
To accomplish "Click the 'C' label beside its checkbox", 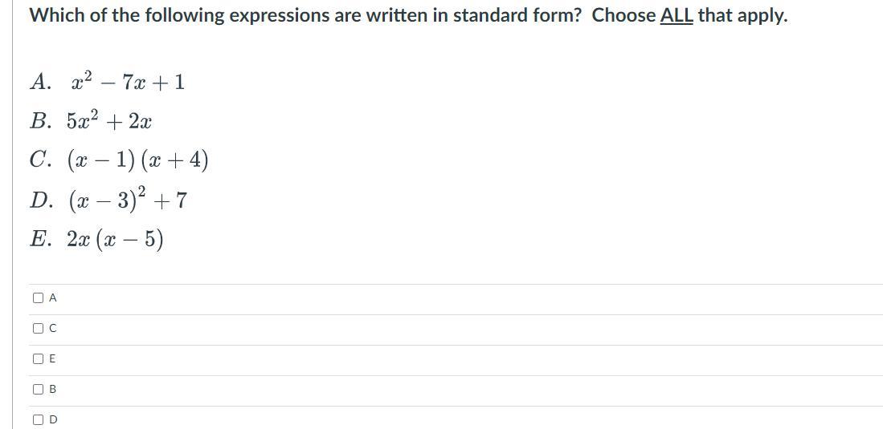I will 53,328.
